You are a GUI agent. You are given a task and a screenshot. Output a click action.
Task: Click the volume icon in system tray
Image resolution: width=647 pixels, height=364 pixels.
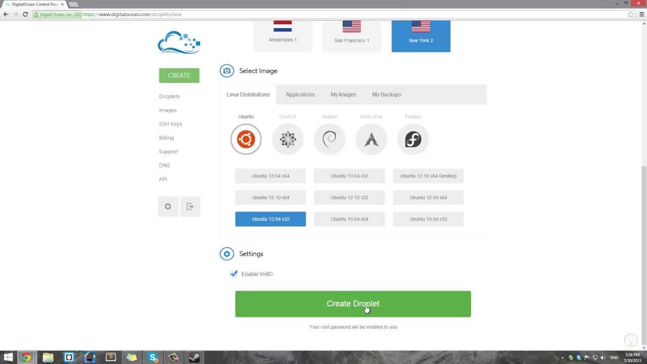tap(603, 357)
